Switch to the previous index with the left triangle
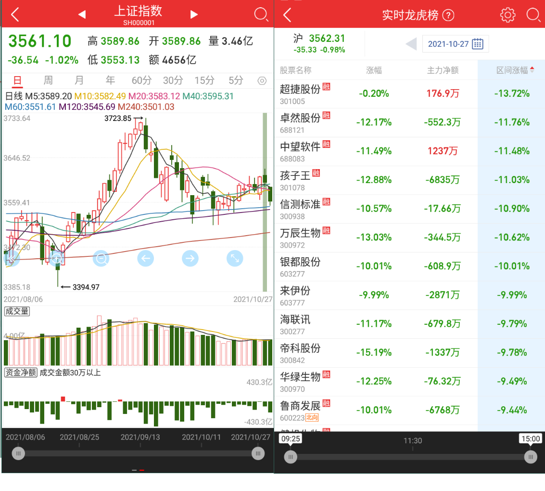The height and width of the screenshot is (491, 545). pos(82,14)
